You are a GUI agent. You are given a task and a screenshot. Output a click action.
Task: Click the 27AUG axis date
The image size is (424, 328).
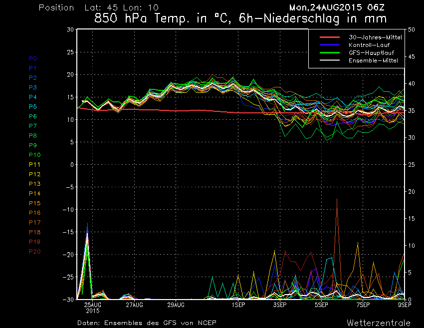(134, 305)
